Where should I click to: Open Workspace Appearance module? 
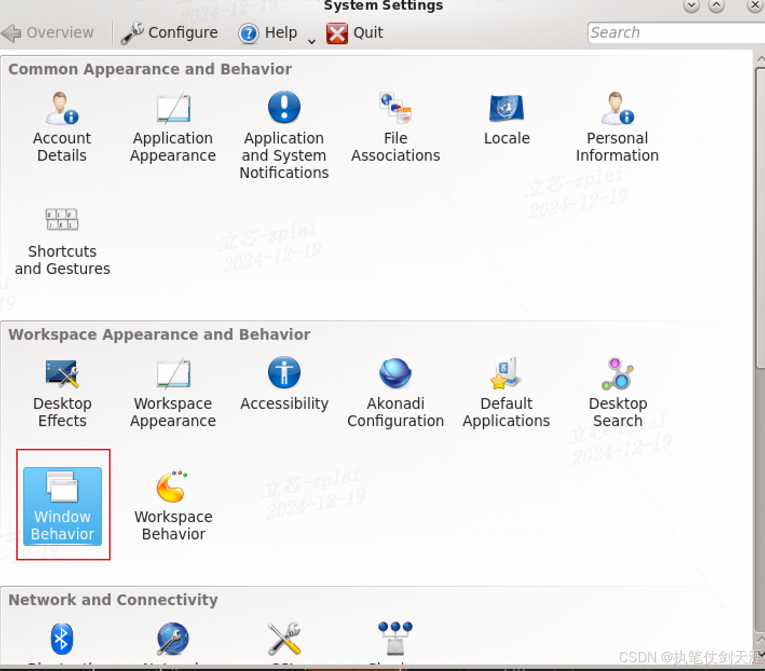[173, 393]
